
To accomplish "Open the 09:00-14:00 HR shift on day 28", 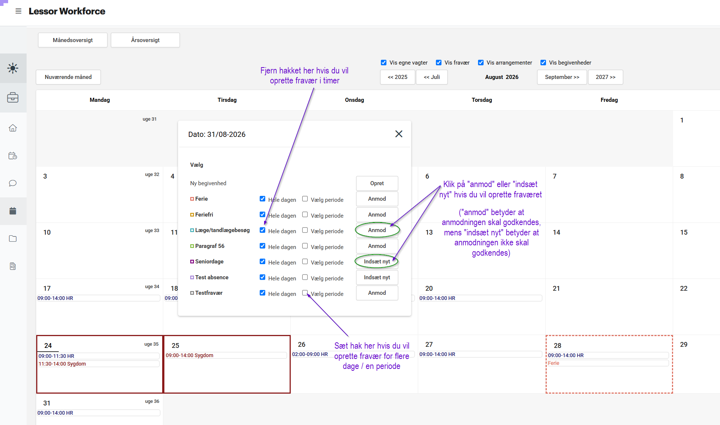I will 608,355.
